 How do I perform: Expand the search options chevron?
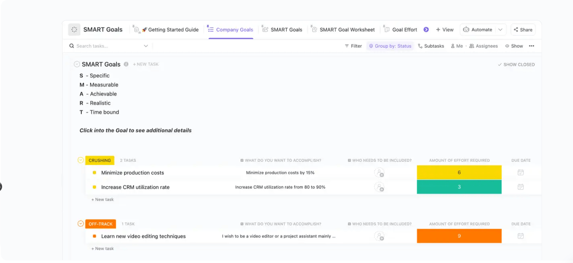(x=146, y=46)
